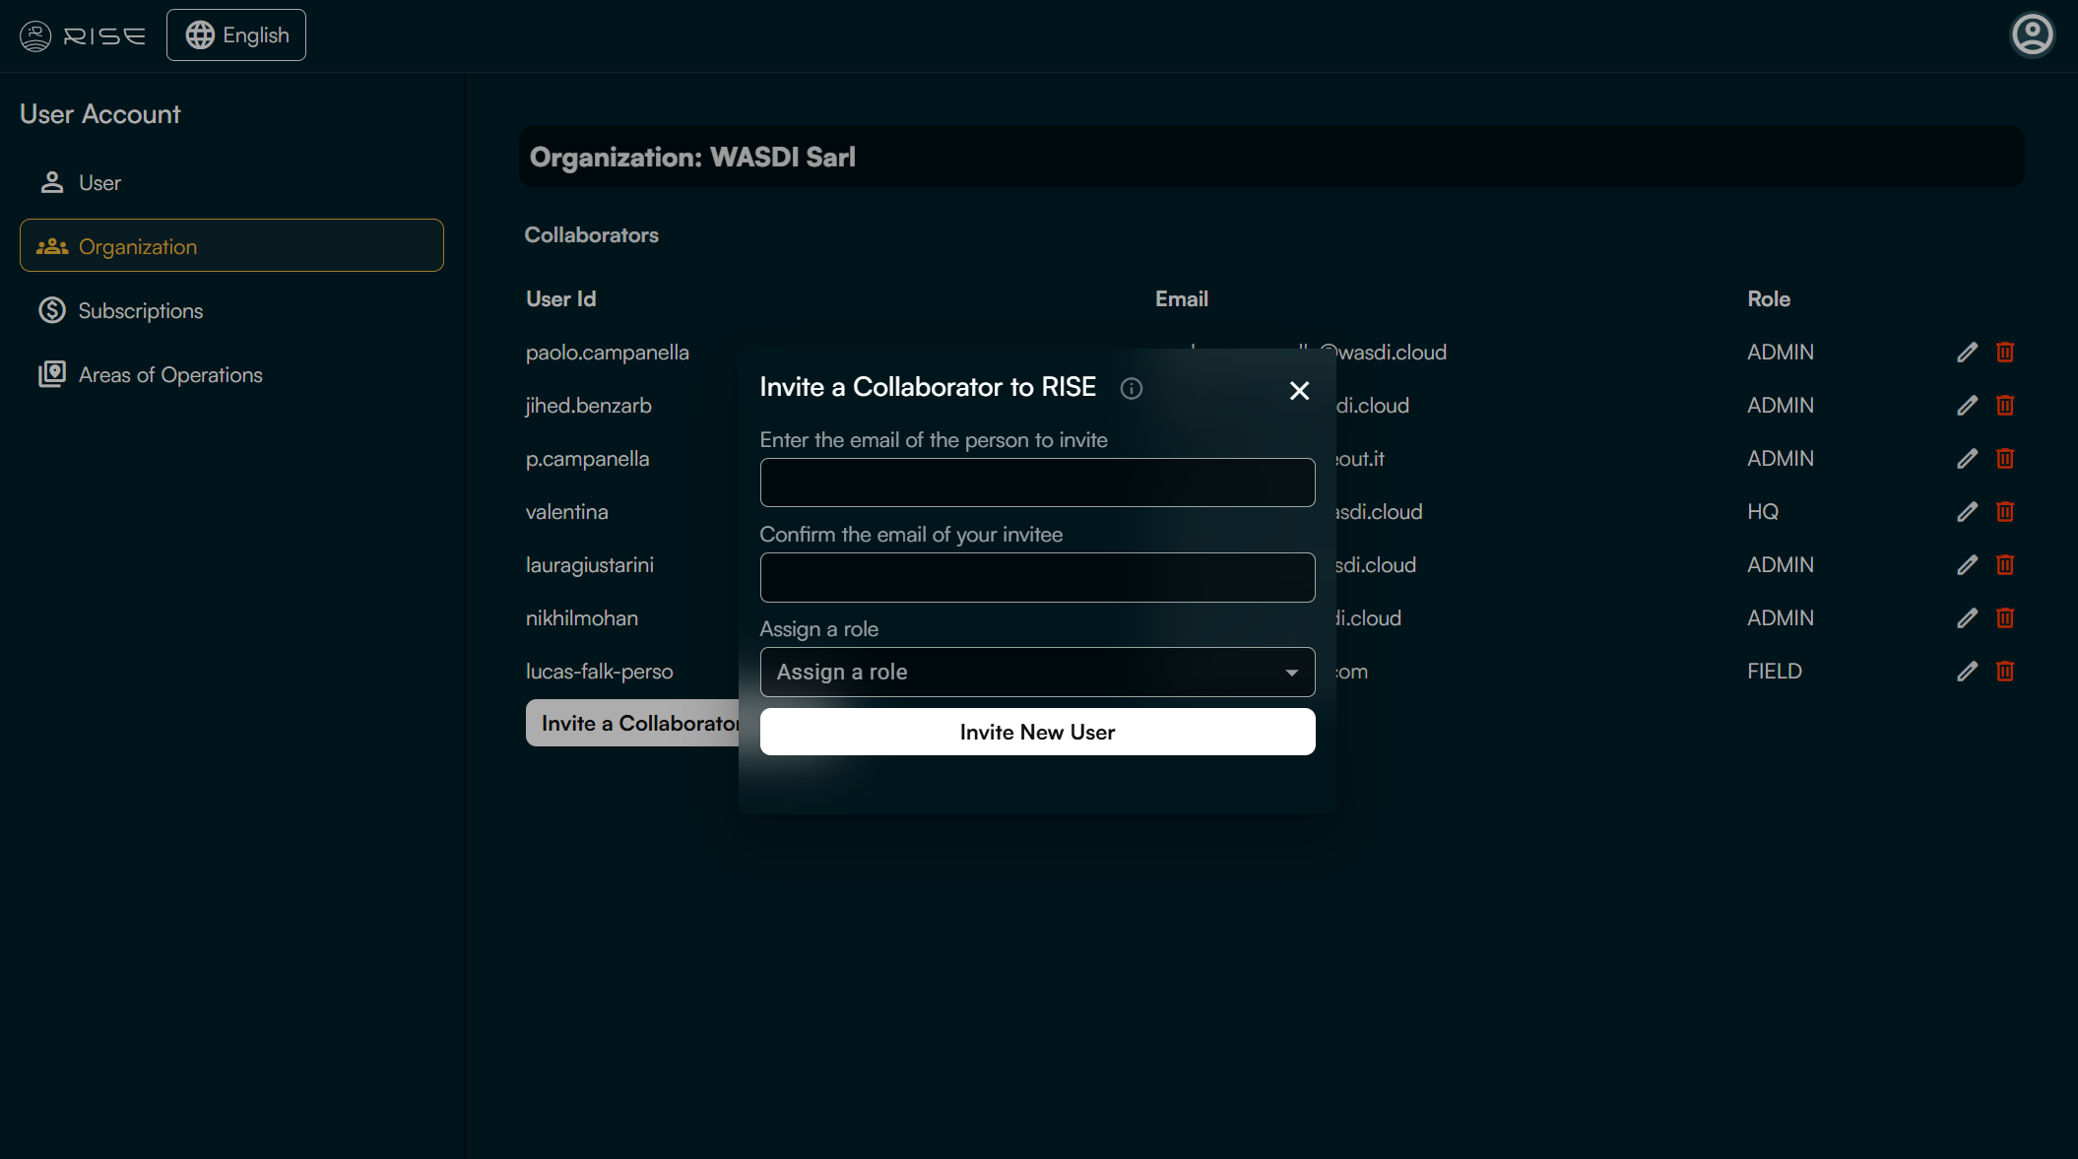The height and width of the screenshot is (1159, 2078).
Task: Delete jihed.benzarb with trash icon
Action: click(x=2005, y=406)
